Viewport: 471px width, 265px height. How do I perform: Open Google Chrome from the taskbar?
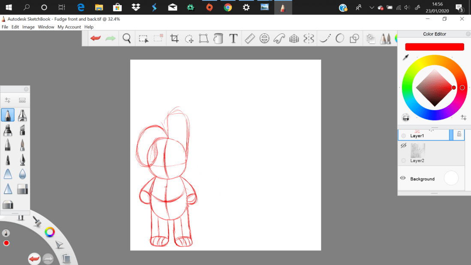click(228, 7)
